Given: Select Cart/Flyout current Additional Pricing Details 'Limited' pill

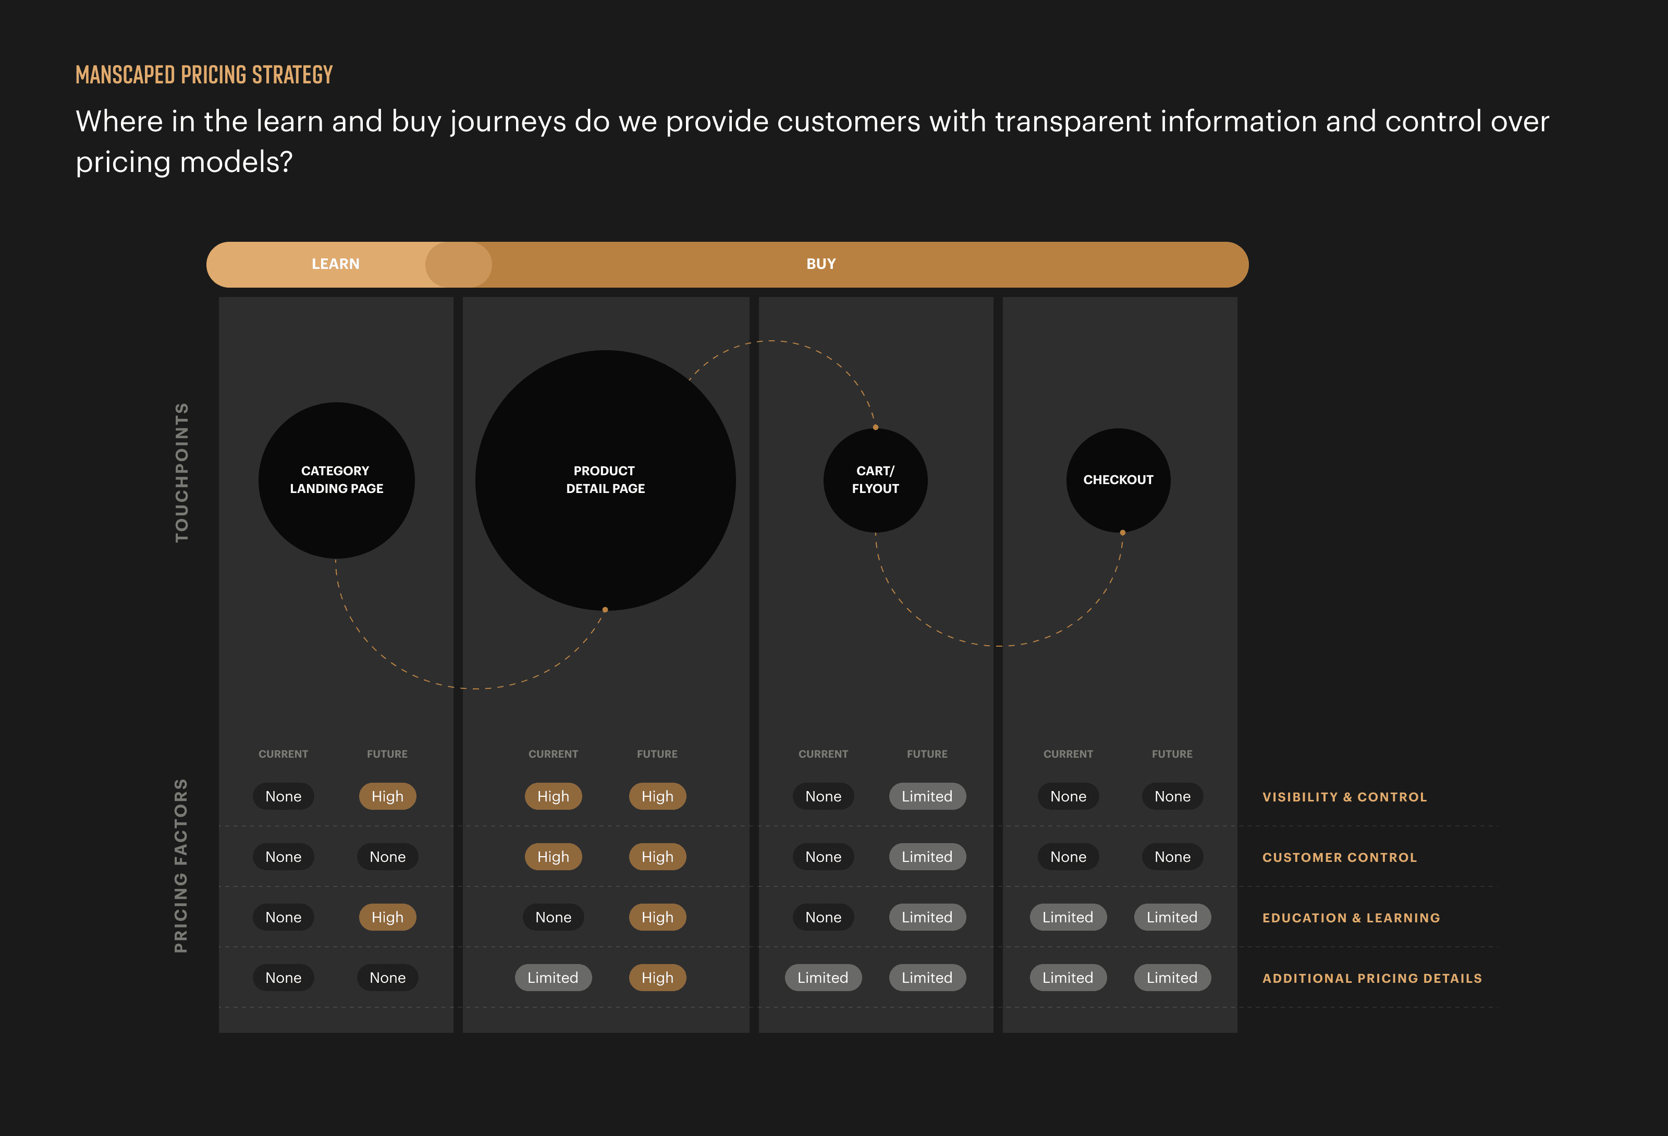Looking at the screenshot, I should click(823, 977).
